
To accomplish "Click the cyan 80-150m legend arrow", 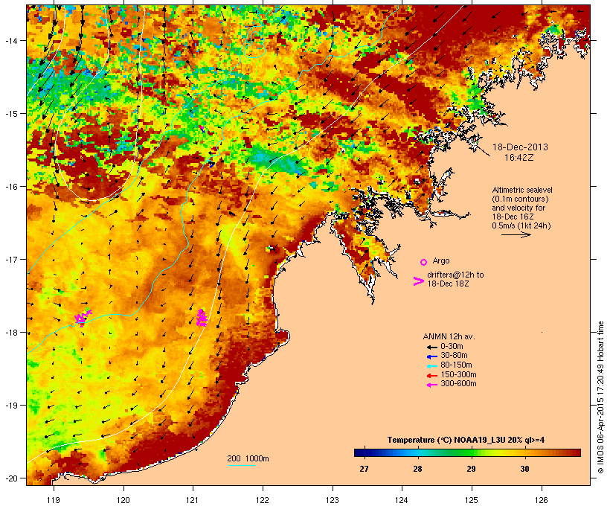I will [431, 366].
